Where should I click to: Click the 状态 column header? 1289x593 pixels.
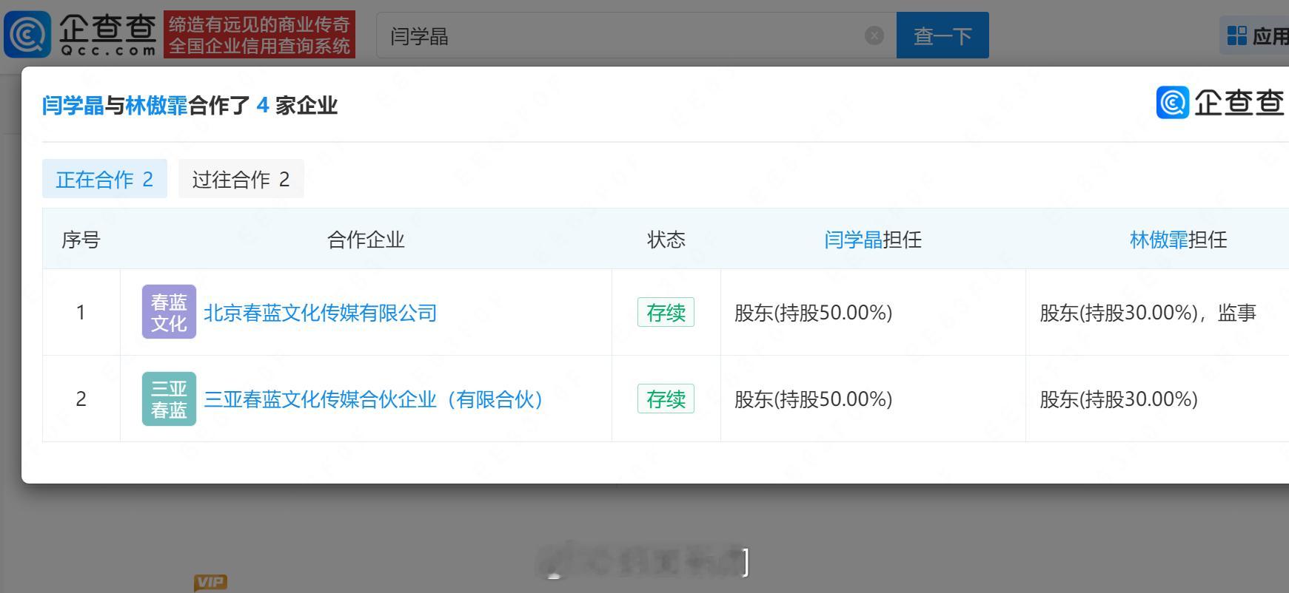pos(666,240)
